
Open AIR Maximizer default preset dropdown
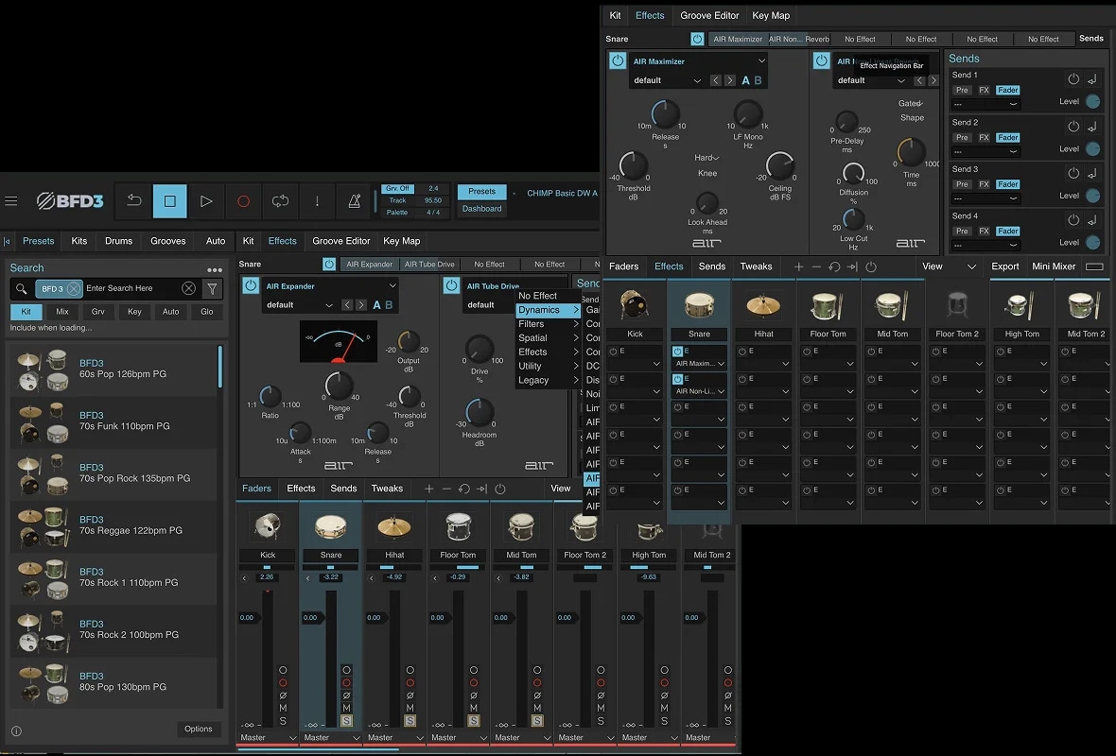tap(667, 80)
